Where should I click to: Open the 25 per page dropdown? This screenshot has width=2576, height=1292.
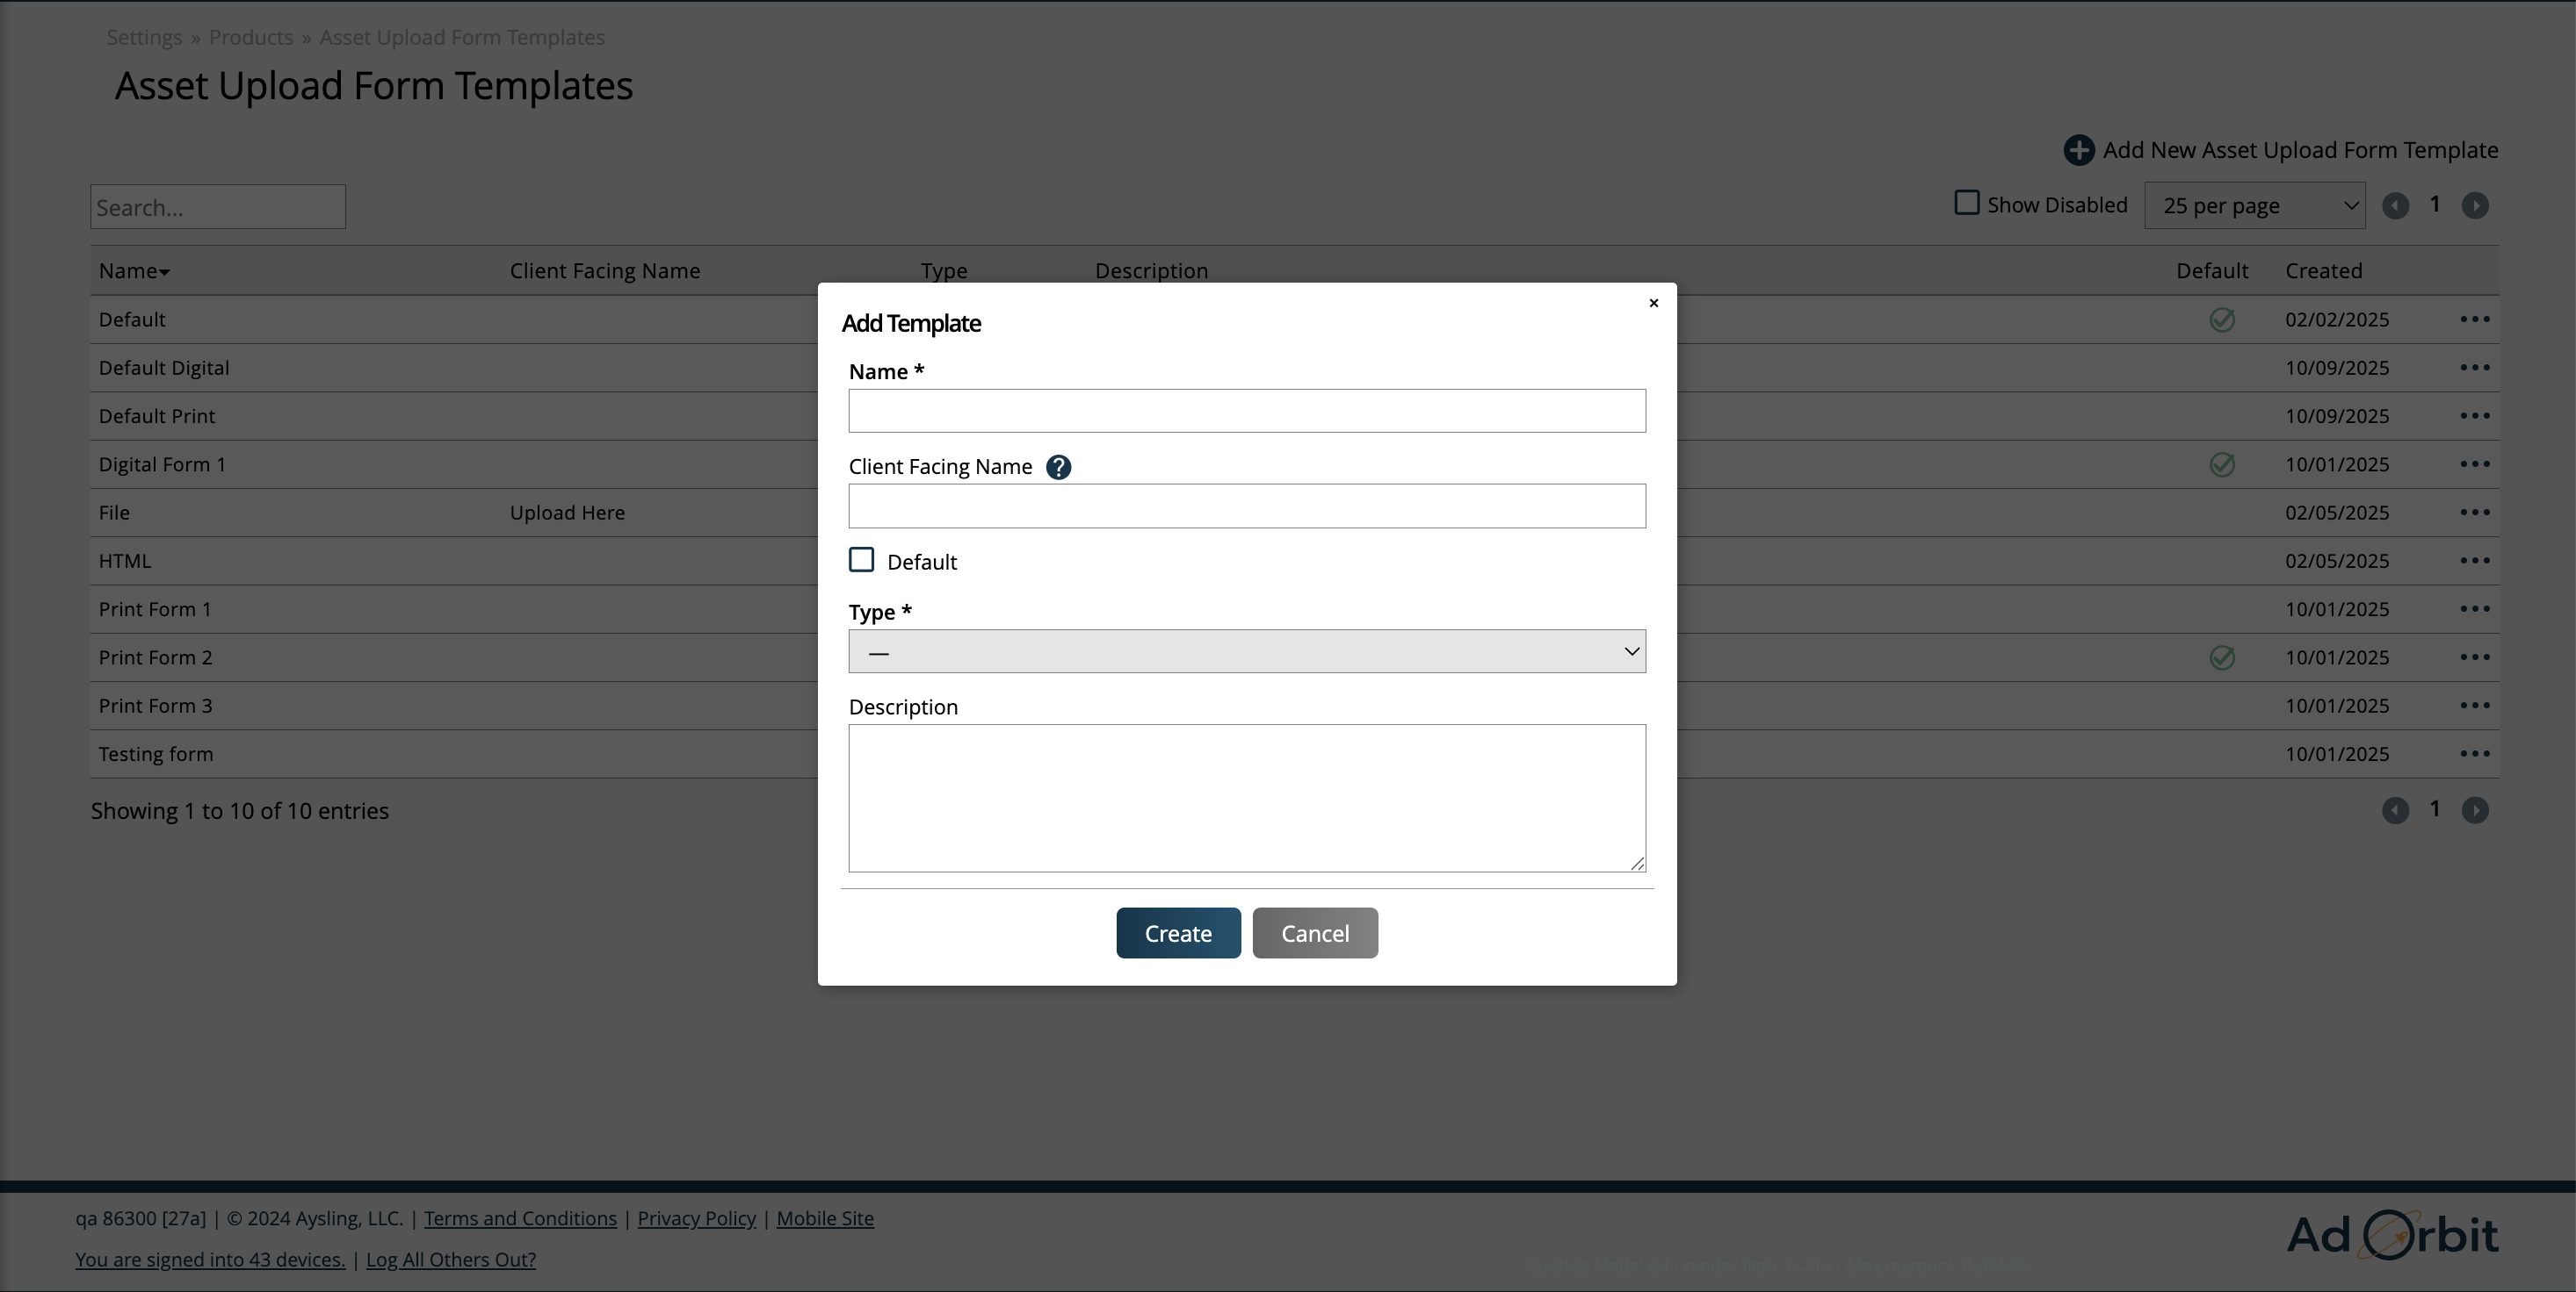(2254, 206)
